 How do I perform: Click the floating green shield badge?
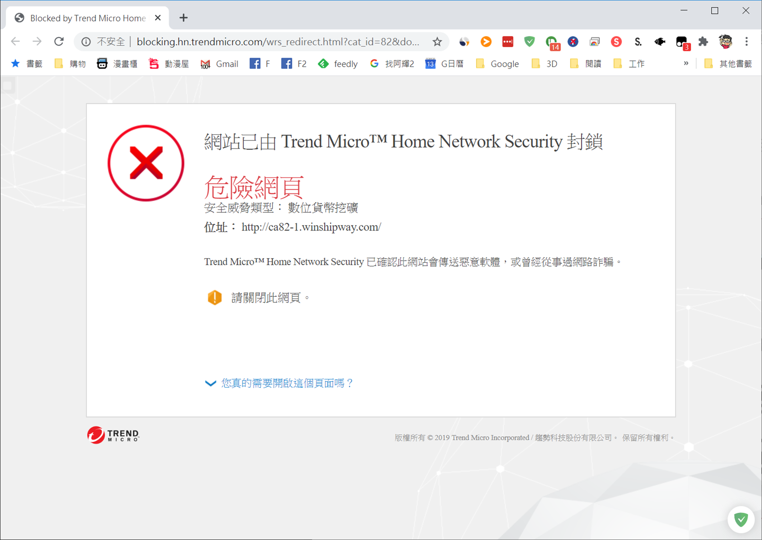741,519
